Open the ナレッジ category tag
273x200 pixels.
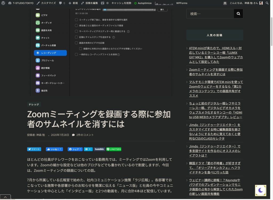click(34, 104)
